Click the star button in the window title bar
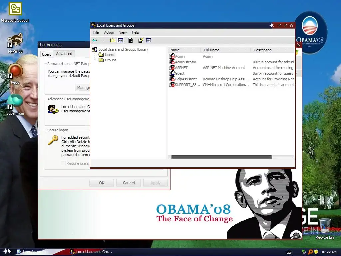Screen dimensions: 341x256 click(x=272, y=25)
